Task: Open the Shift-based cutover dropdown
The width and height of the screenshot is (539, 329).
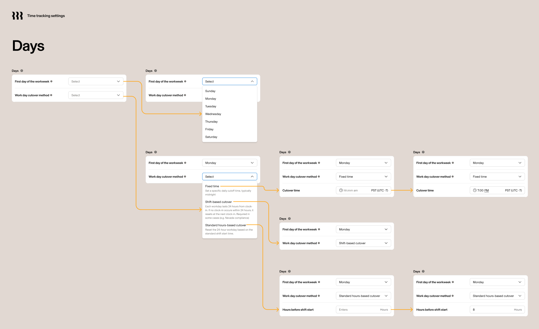Action: pyautogui.click(x=363, y=243)
